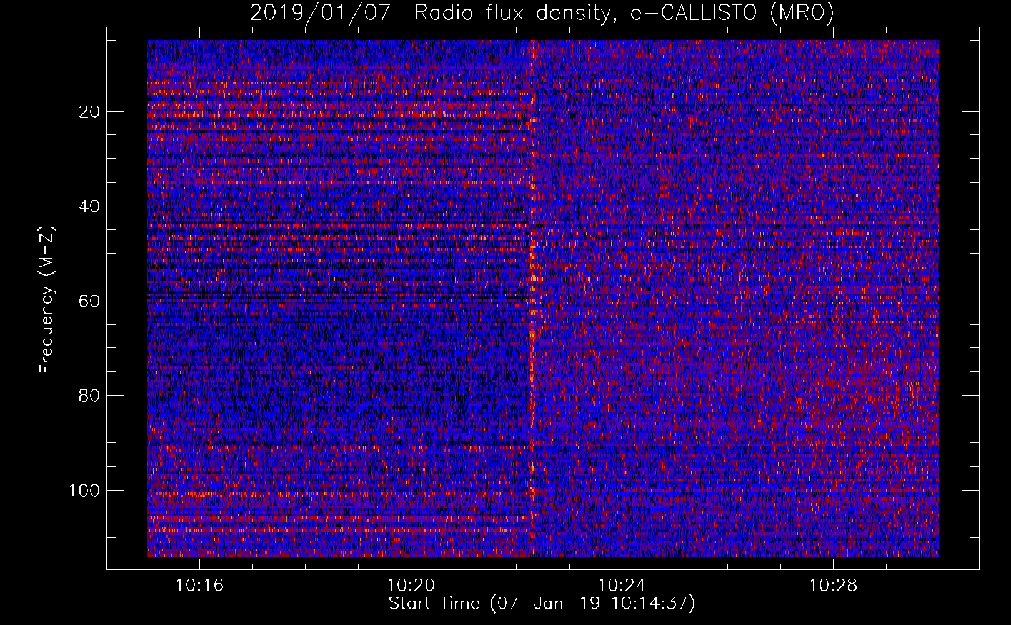Viewport: 1011px width, 625px height.
Task: Click the 'Frequency (MHZ)' y-axis label
Action: tap(47, 299)
